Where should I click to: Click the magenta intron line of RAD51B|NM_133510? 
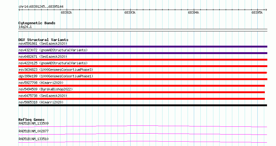[x=143, y=142]
